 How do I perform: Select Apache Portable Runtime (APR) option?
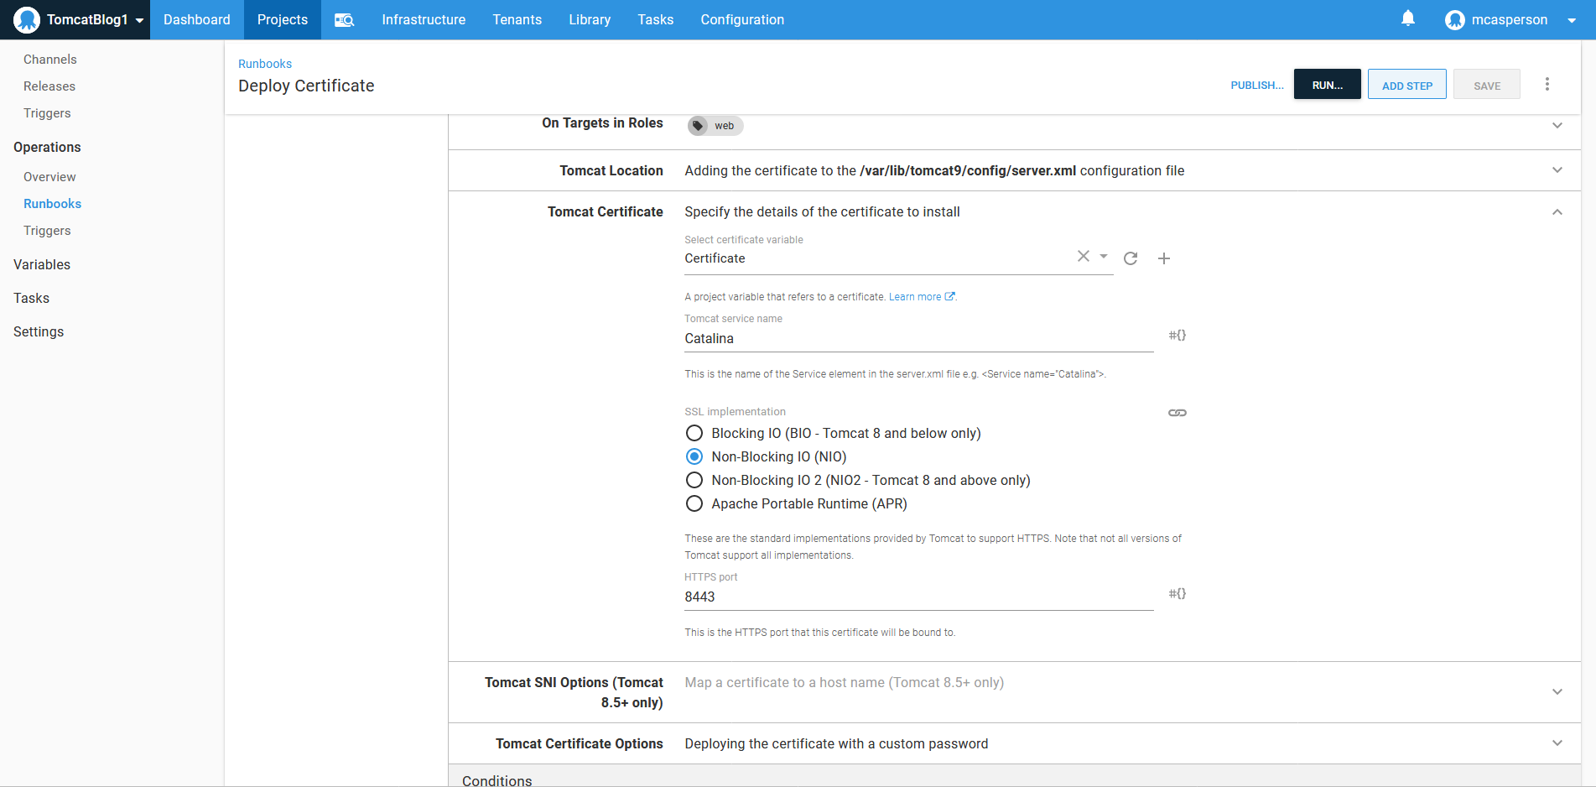pos(694,504)
